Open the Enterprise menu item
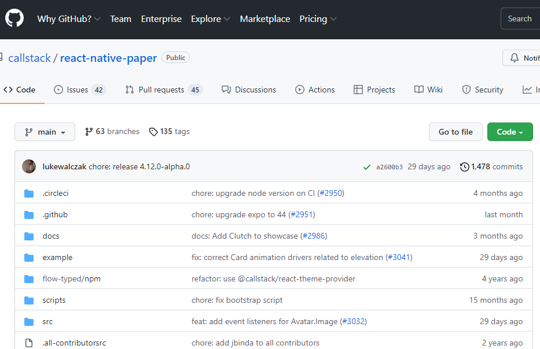Screen dimensions: 540x349 point(161,18)
